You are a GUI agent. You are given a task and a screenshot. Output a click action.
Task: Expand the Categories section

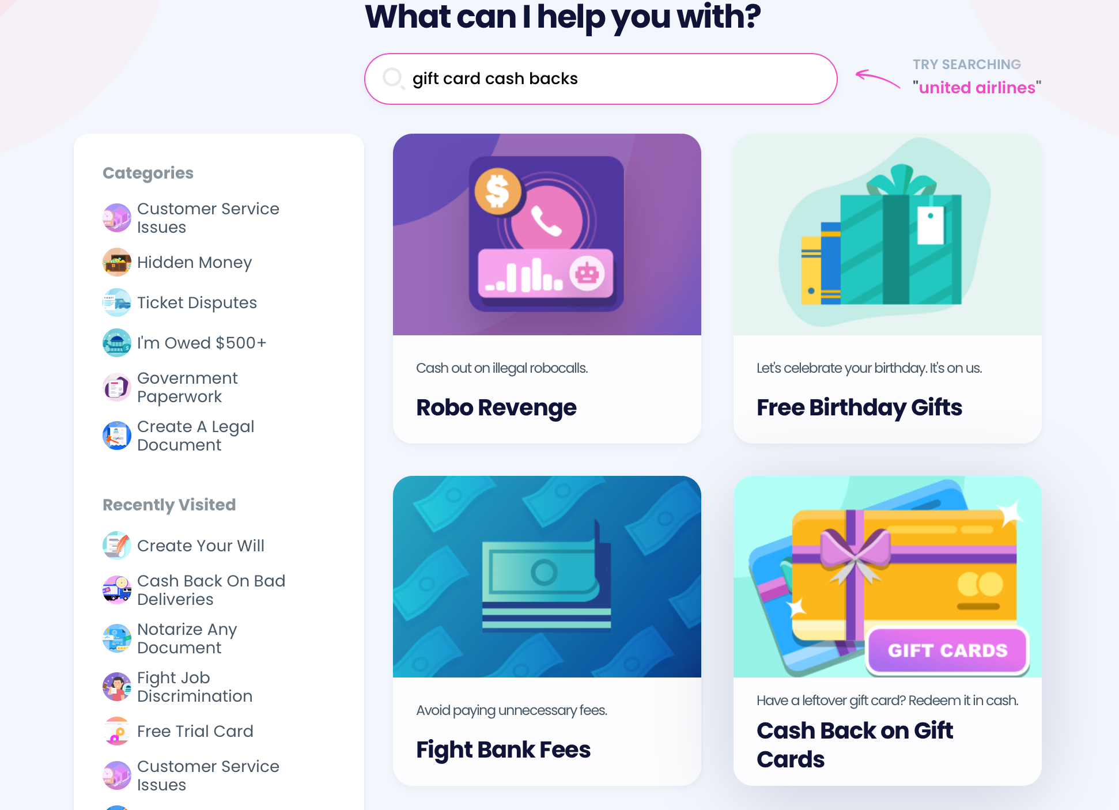pos(148,172)
